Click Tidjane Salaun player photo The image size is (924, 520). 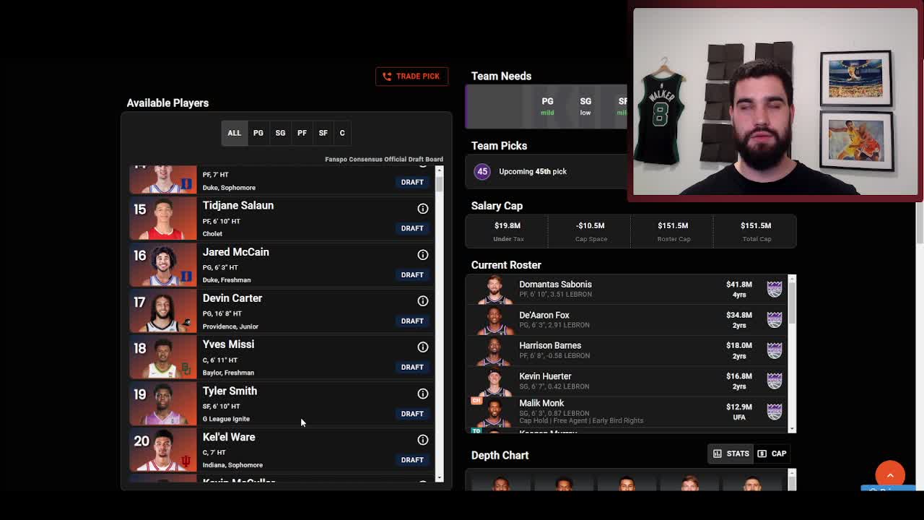coord(163,218)
